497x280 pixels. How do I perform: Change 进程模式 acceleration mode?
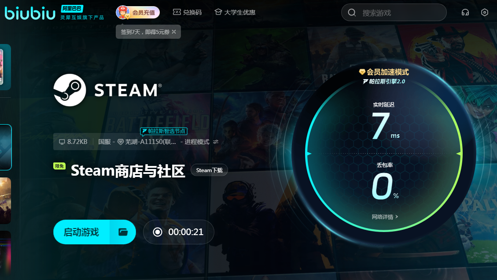coord(197,142)
